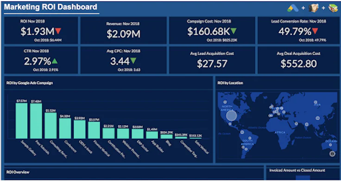The image size is (341, 181).
Task: Click green down arrow beside $160.68K
Action: [234, 31]
